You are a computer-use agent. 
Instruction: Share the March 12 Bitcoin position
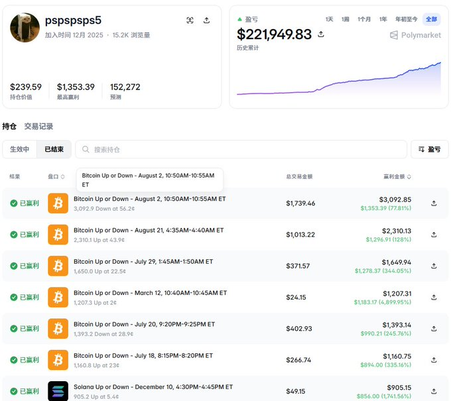click(434, 297)
